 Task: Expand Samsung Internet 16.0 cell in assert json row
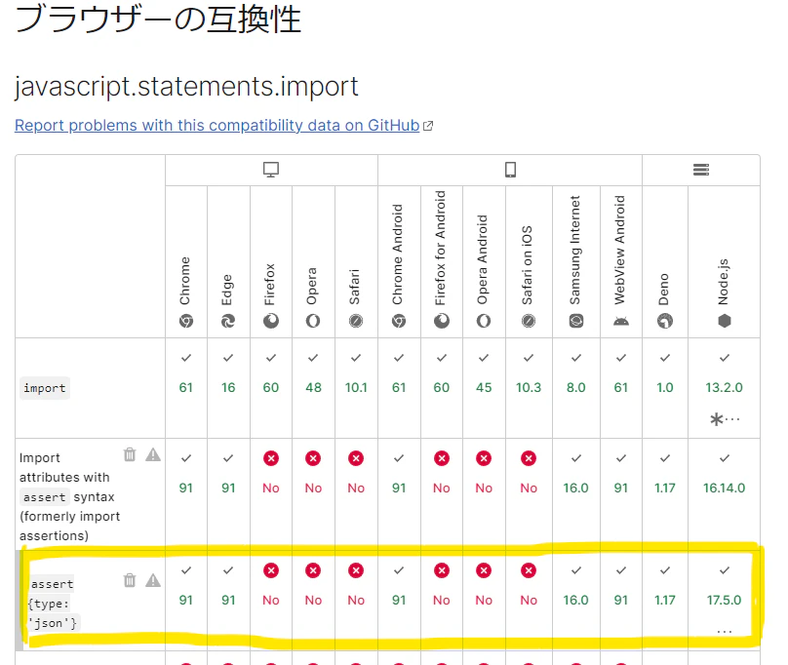point(576,600)
